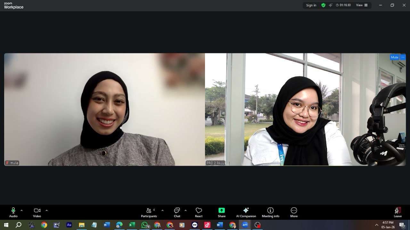The height and width of the screenshot is (230, 410).
Task: Open the Participants panel
Action: click(149, 212)
